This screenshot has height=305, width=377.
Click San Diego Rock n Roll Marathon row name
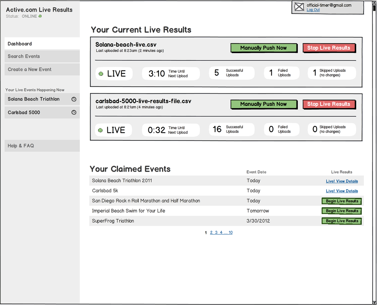146,201
